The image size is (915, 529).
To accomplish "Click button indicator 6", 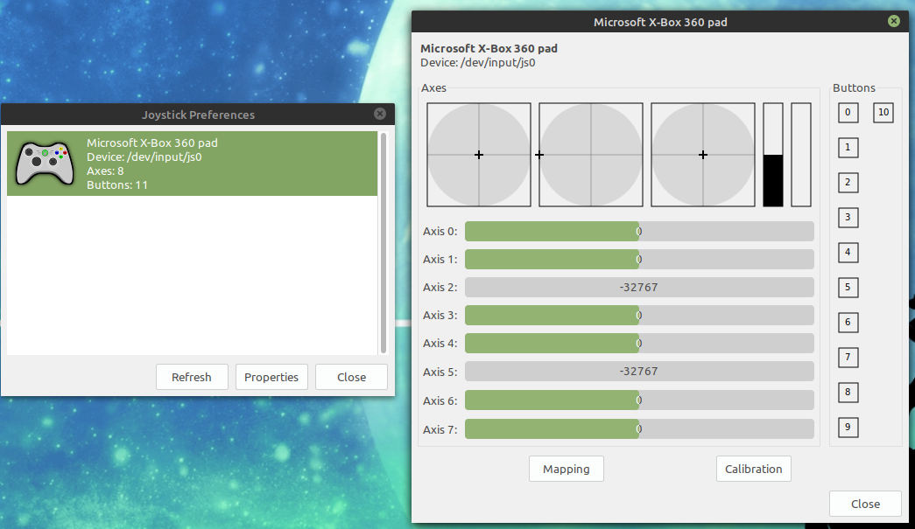I will point(848,322).
